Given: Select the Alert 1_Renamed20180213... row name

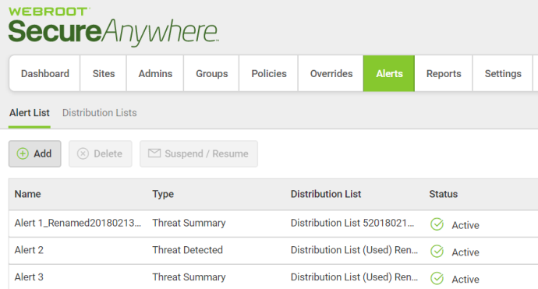Looking at the screenshot, I should pos(77,224).
